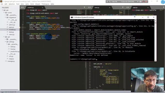This screenshot has width=165, height=93.
Task: Open apps.py in the sidebar
Action: pos(11,27)
